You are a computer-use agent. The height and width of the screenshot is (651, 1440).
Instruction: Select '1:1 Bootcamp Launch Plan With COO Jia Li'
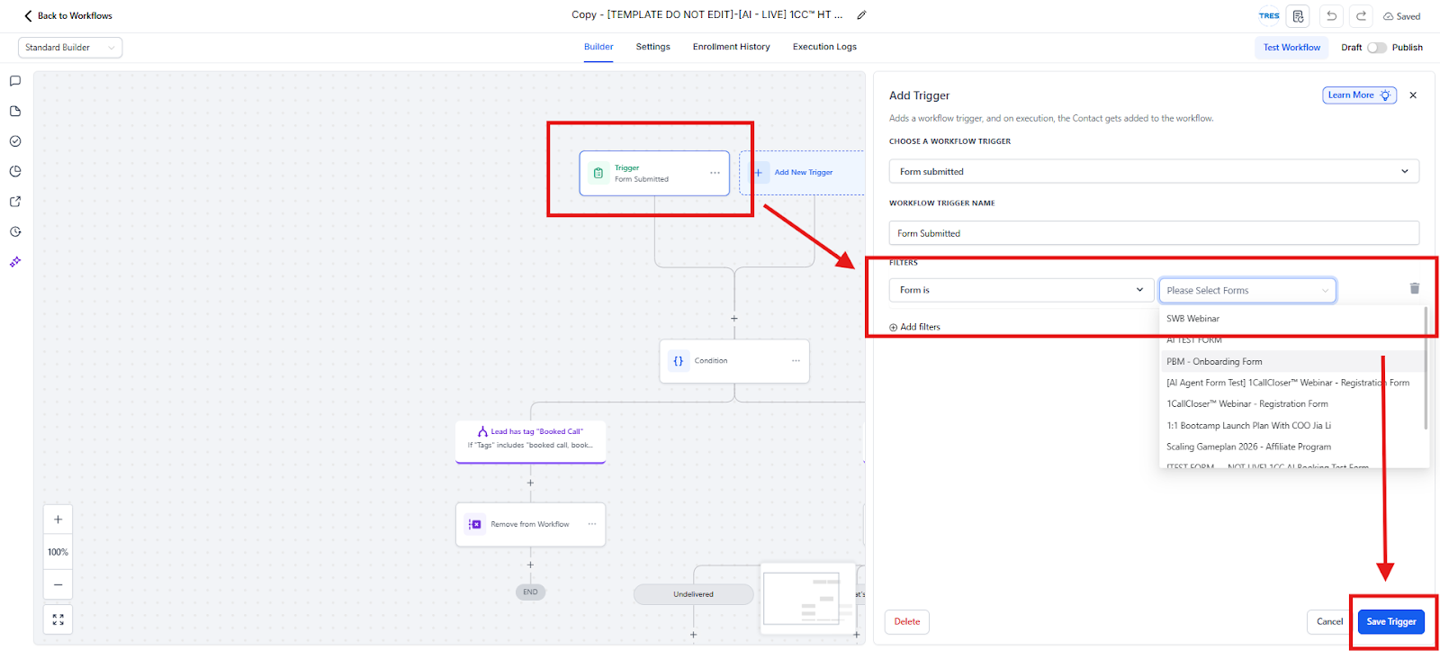click(x=1291, y=426)
